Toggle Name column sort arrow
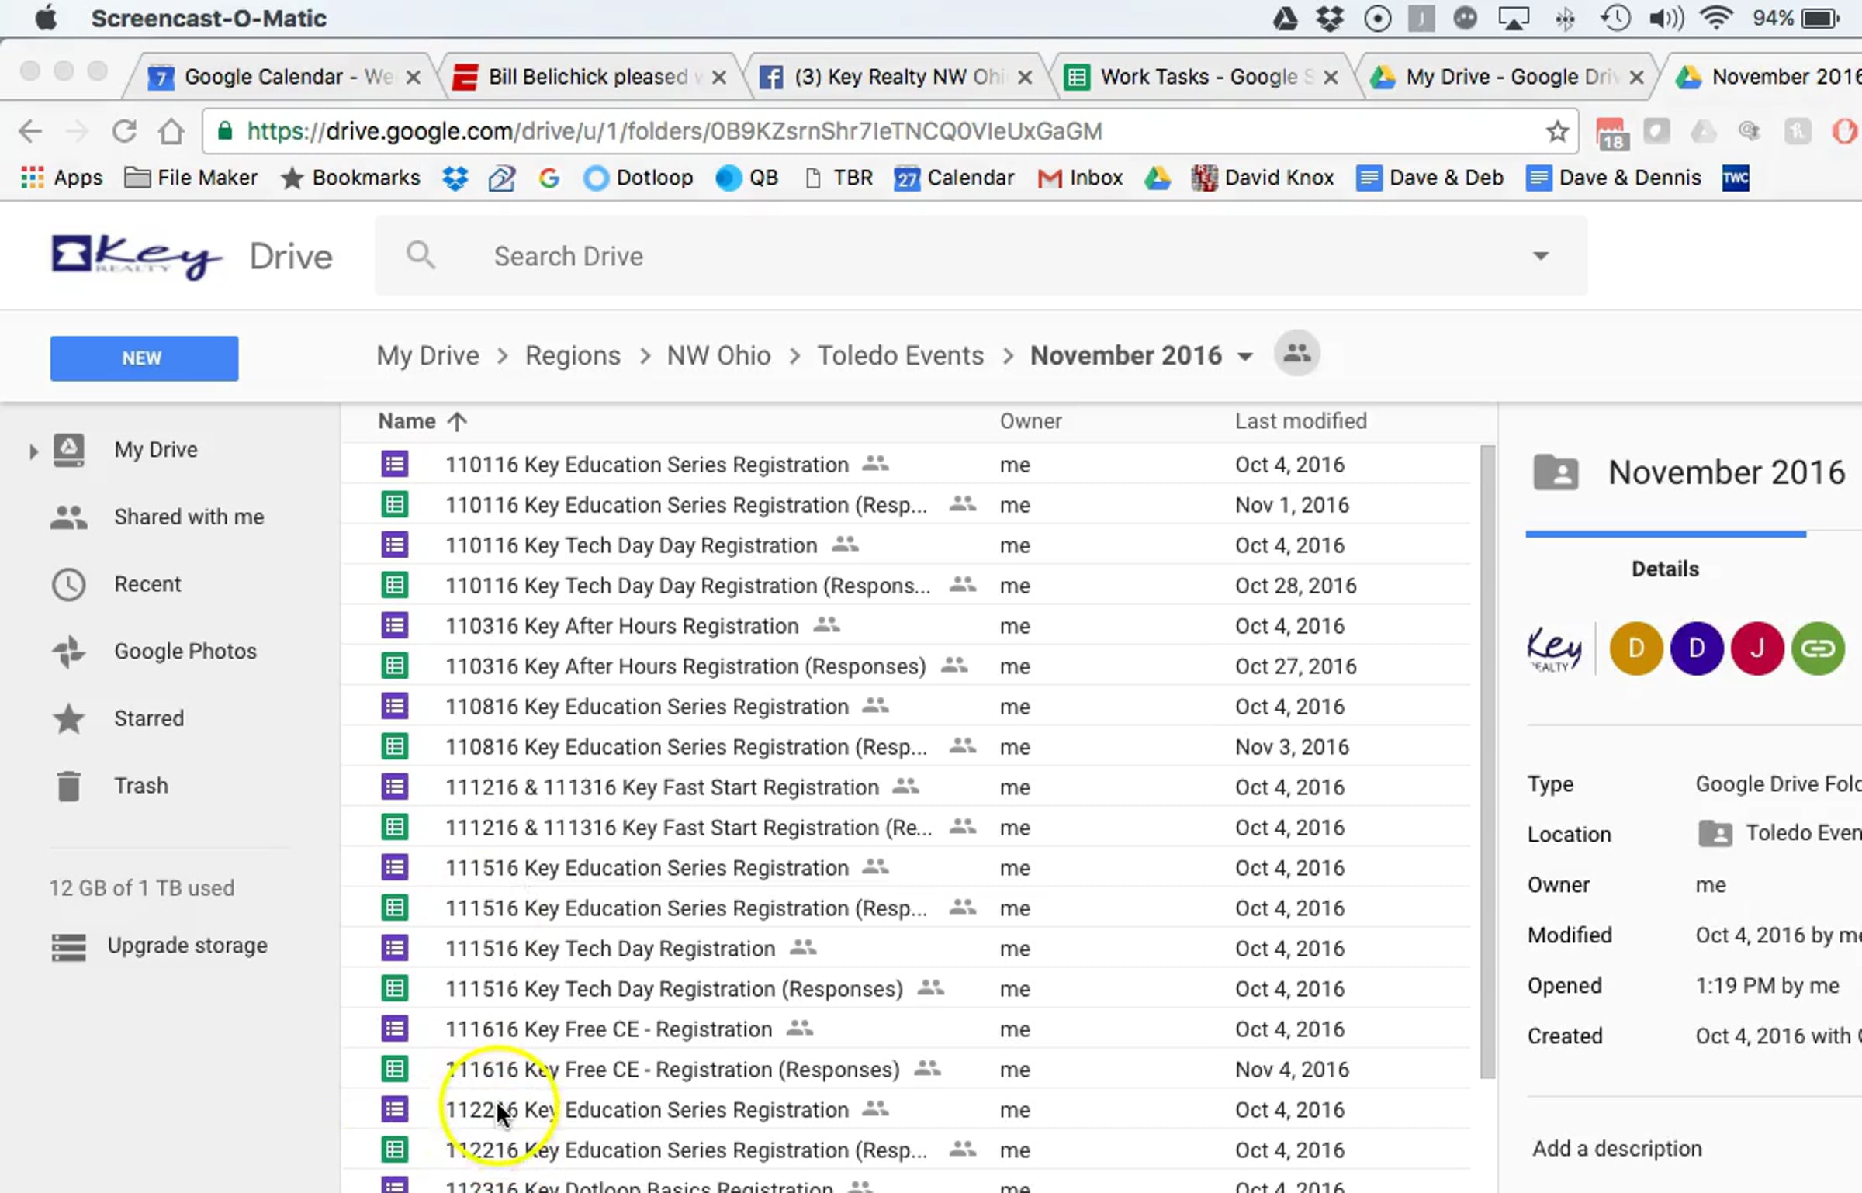The width and height of the screenshot is (1862, 1193). click(457, 421)
